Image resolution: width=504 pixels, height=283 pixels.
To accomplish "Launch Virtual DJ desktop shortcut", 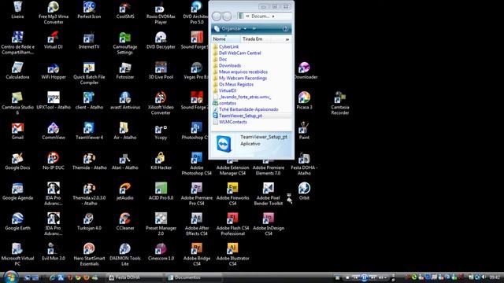I will coord(53,40).
